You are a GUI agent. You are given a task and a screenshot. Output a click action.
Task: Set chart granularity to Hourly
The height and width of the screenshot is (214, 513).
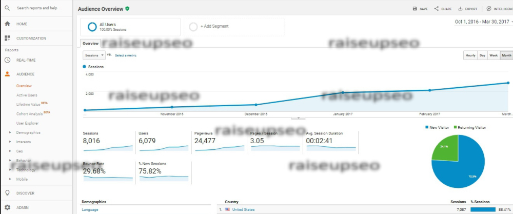[x=470, y=55]
